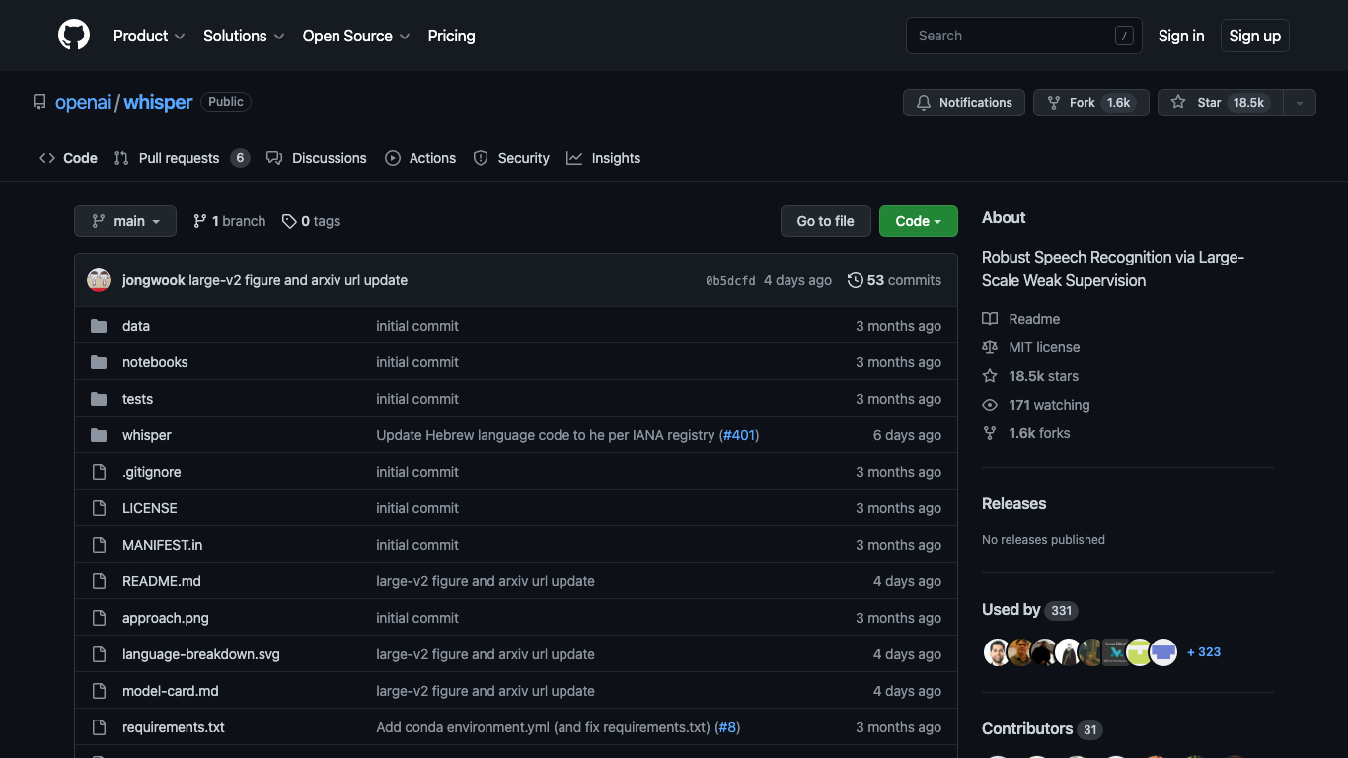Click the repository icon beside openai/whisper
The height and width of the screenshot is (758, 1348).
pyautogui.click(x=38, y=101)
